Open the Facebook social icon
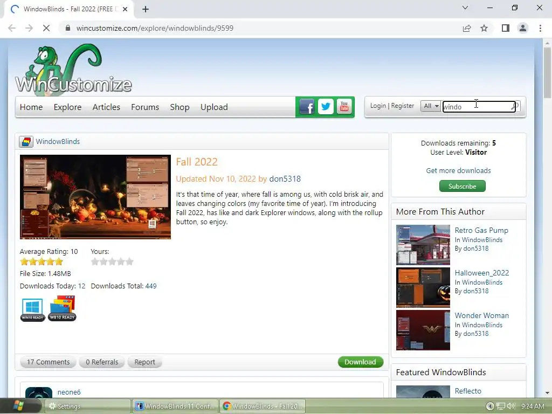Image resolution: width=552 pixels, height=414 pixels. tap(307, 107)
